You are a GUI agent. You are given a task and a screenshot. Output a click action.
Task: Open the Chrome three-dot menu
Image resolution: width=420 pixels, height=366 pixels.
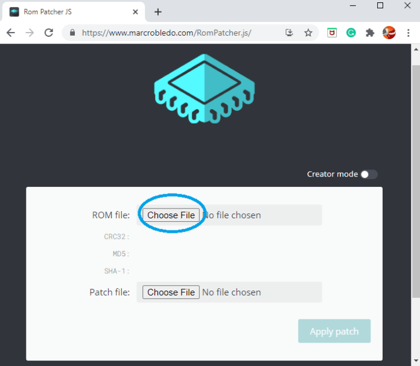point(408,33)
